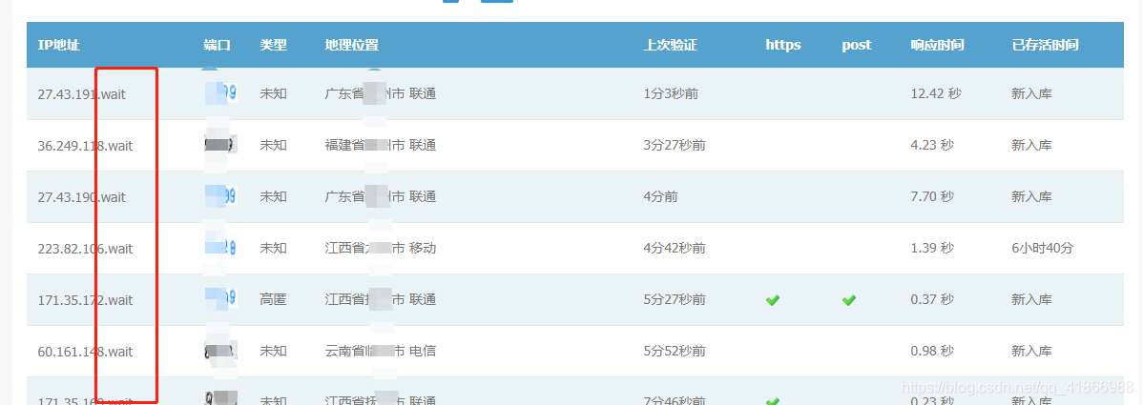Select the IP address 223.82.106.wait
The image size is (1143, 405).
tap(85, 249)
